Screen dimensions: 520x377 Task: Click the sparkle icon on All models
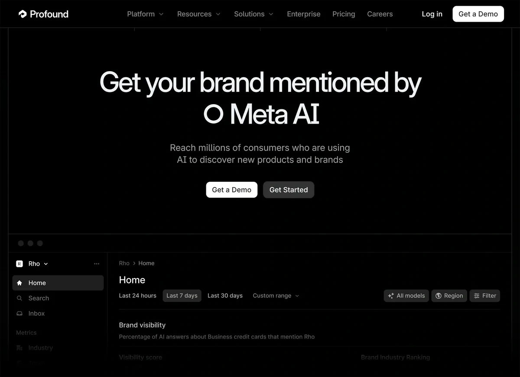point(391,296)
